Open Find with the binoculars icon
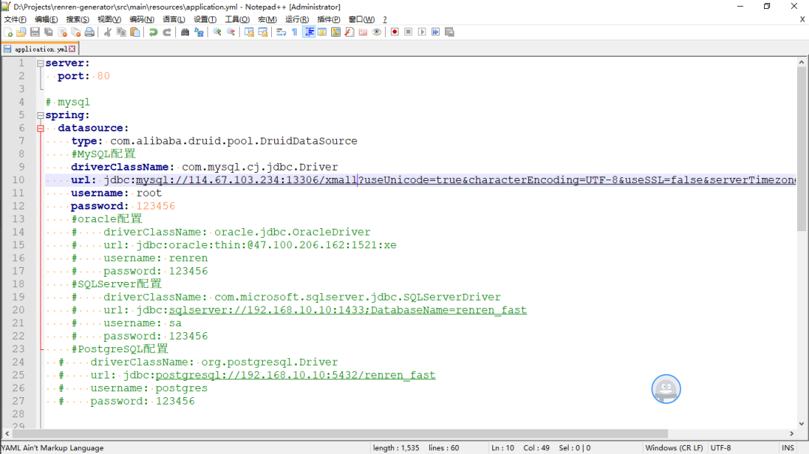Image resolution: width=809 pixels, height=454 pixels. (x=185, y=32)
